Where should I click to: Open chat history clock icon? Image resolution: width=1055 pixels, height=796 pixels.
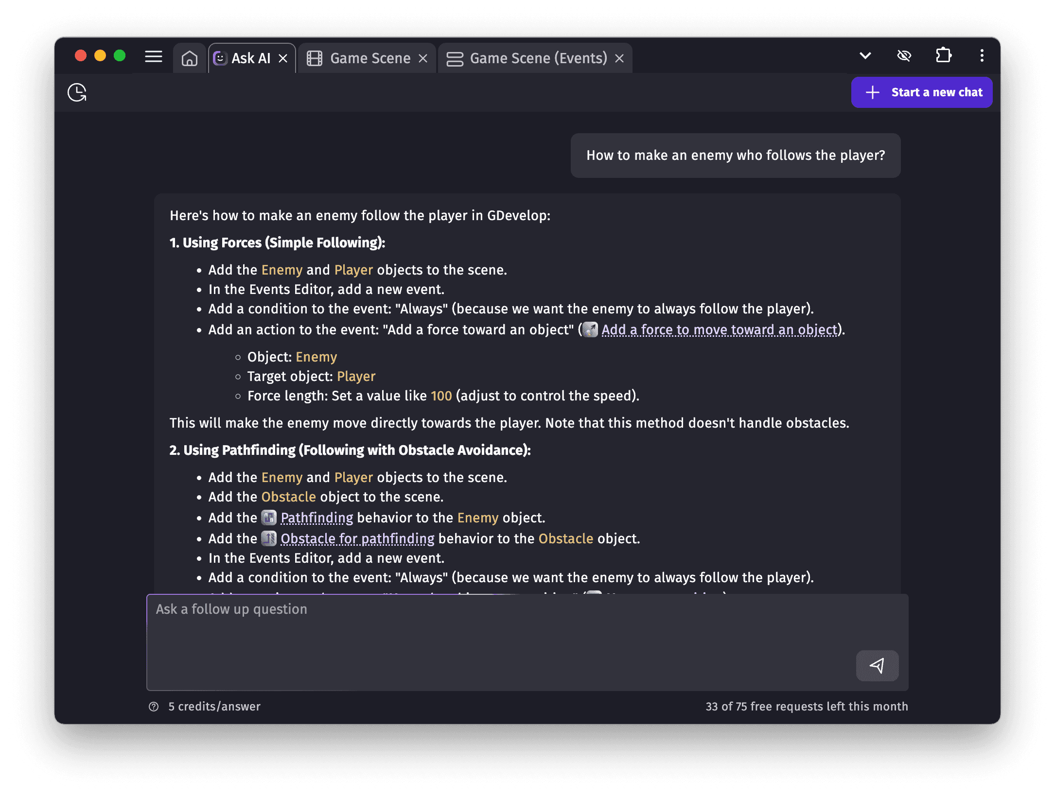coord(77,92)
